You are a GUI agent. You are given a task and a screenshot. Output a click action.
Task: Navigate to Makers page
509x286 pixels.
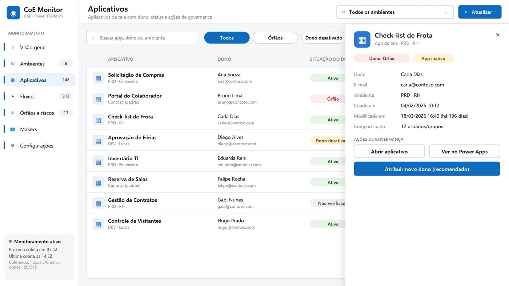(x=39, y=129)
